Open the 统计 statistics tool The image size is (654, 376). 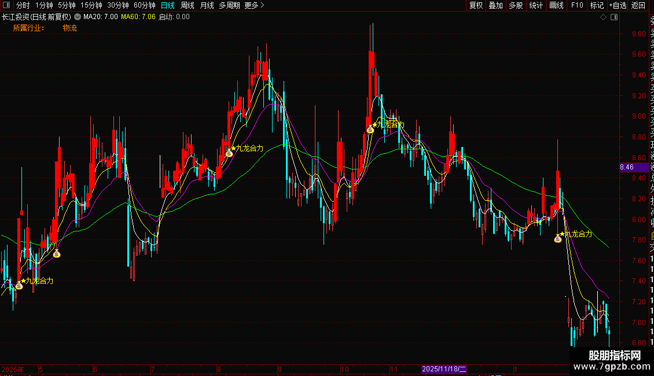tap(536, 5)
